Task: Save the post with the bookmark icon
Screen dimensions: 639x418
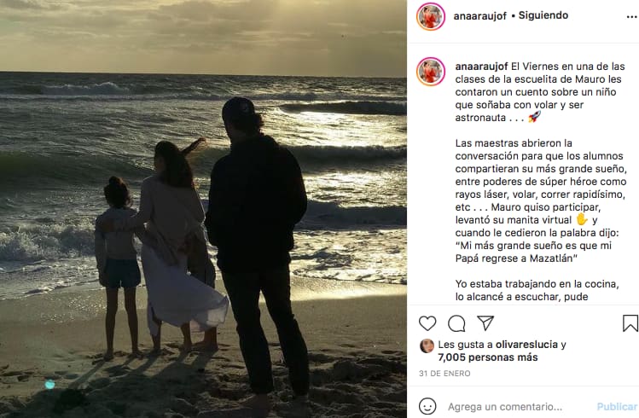Action: click(x=630, y=323)
